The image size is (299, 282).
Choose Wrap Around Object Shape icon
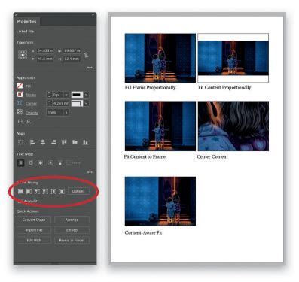pyautogui.click(x=41, y=163)
